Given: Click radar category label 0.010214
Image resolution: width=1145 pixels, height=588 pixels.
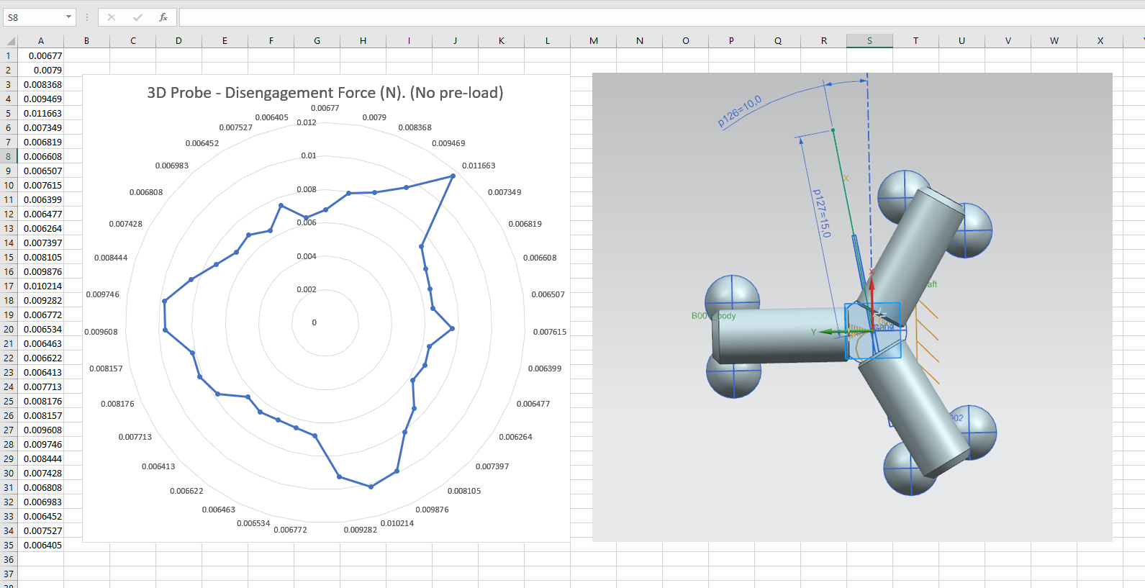Looking at the screenshot, I should [397, 523].
